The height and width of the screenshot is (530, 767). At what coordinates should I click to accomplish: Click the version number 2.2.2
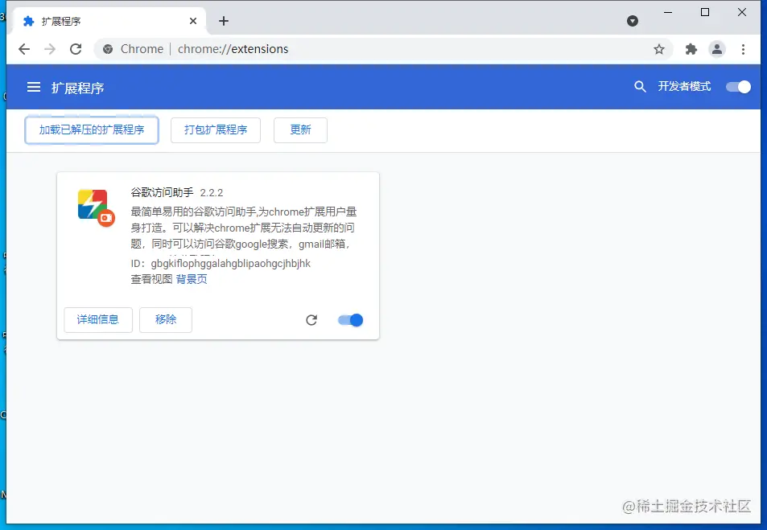click(x=212, y=193)
